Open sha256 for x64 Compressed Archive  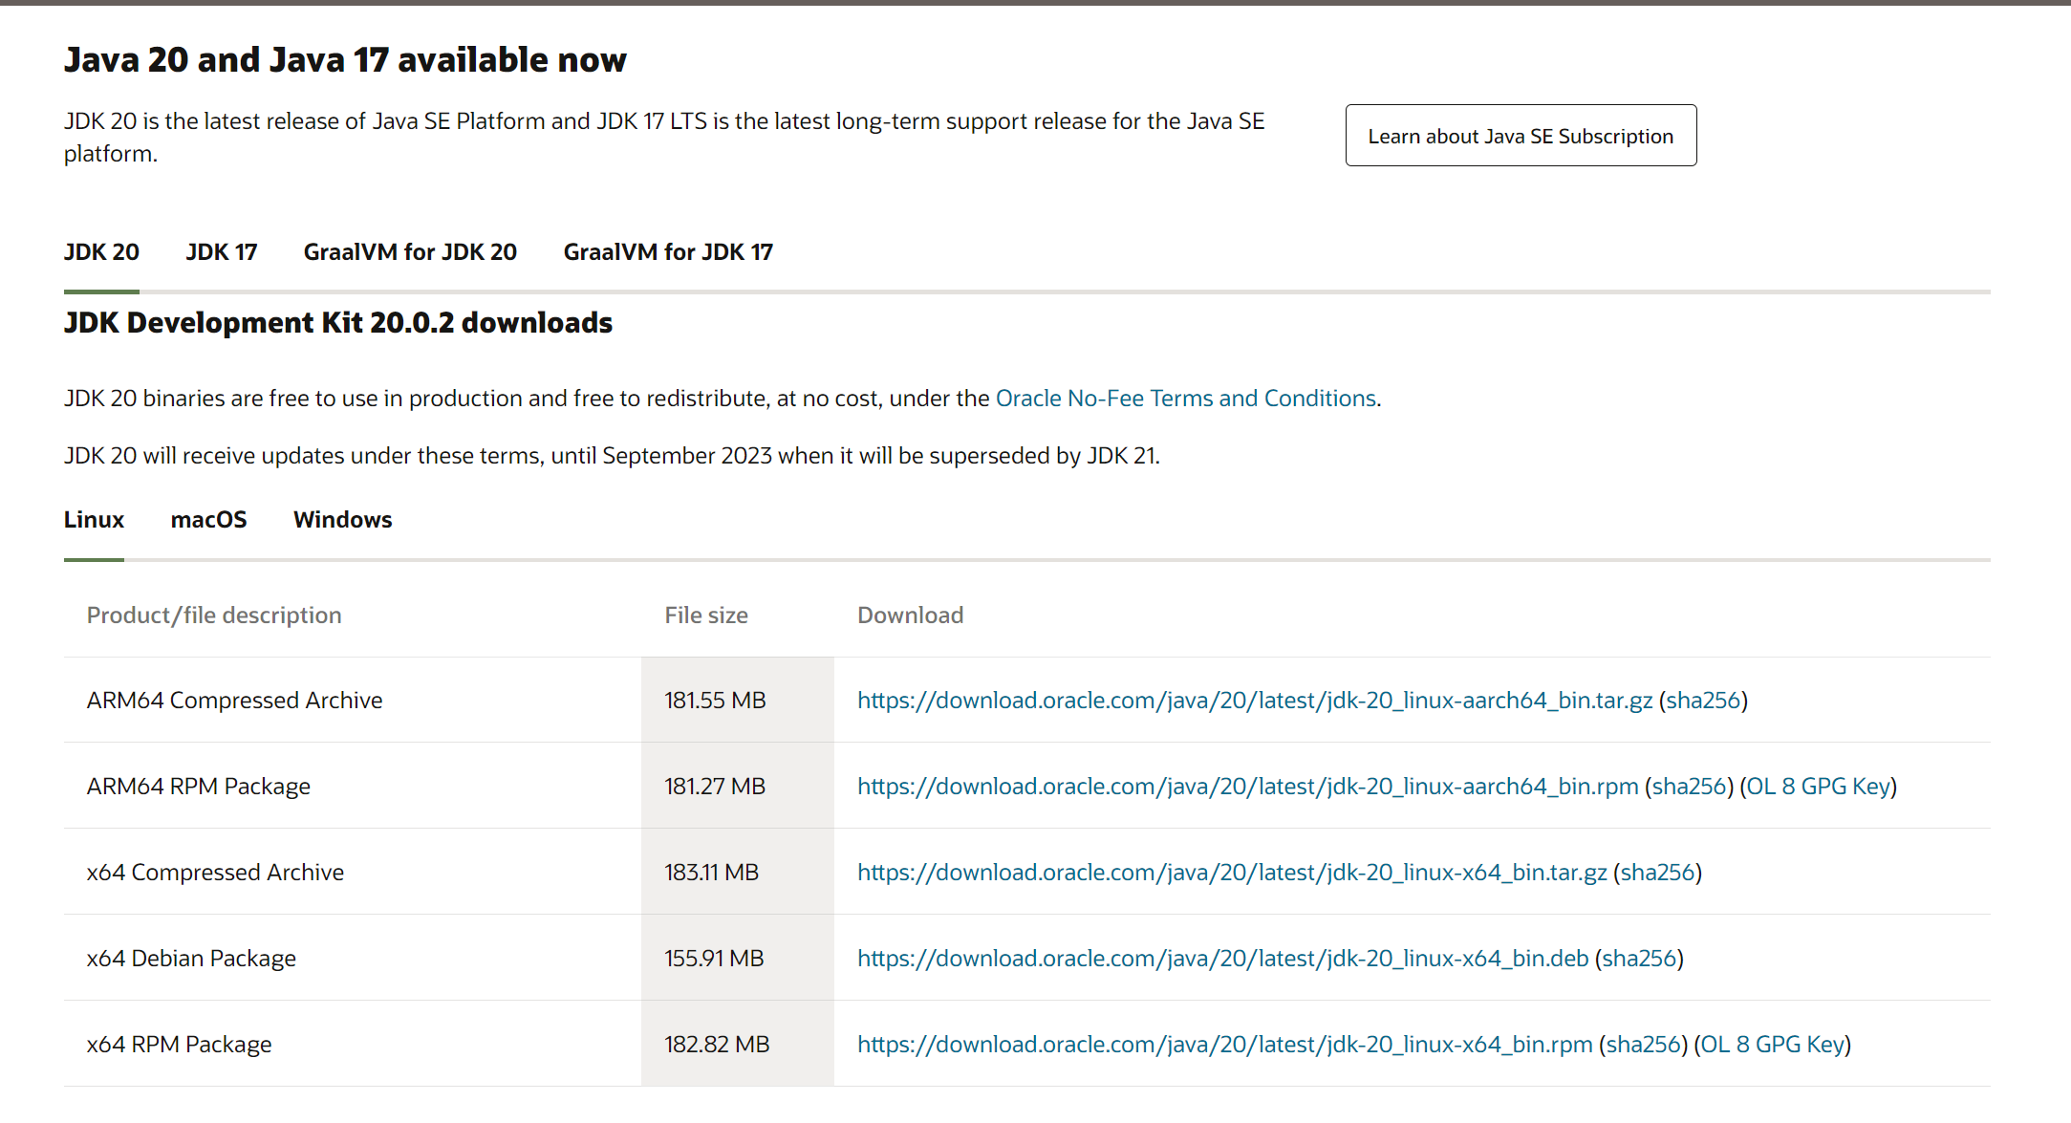pos(1657,873)
